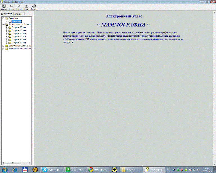Click the horizontal scrollbar thumb in tree panel
This screenshot has width=216, height=173.
[13, 163]
